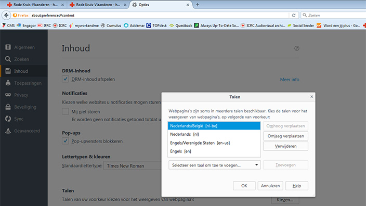366x206 pixels.
Task: Open the Questback bookmark
Action: coord(181,25)
